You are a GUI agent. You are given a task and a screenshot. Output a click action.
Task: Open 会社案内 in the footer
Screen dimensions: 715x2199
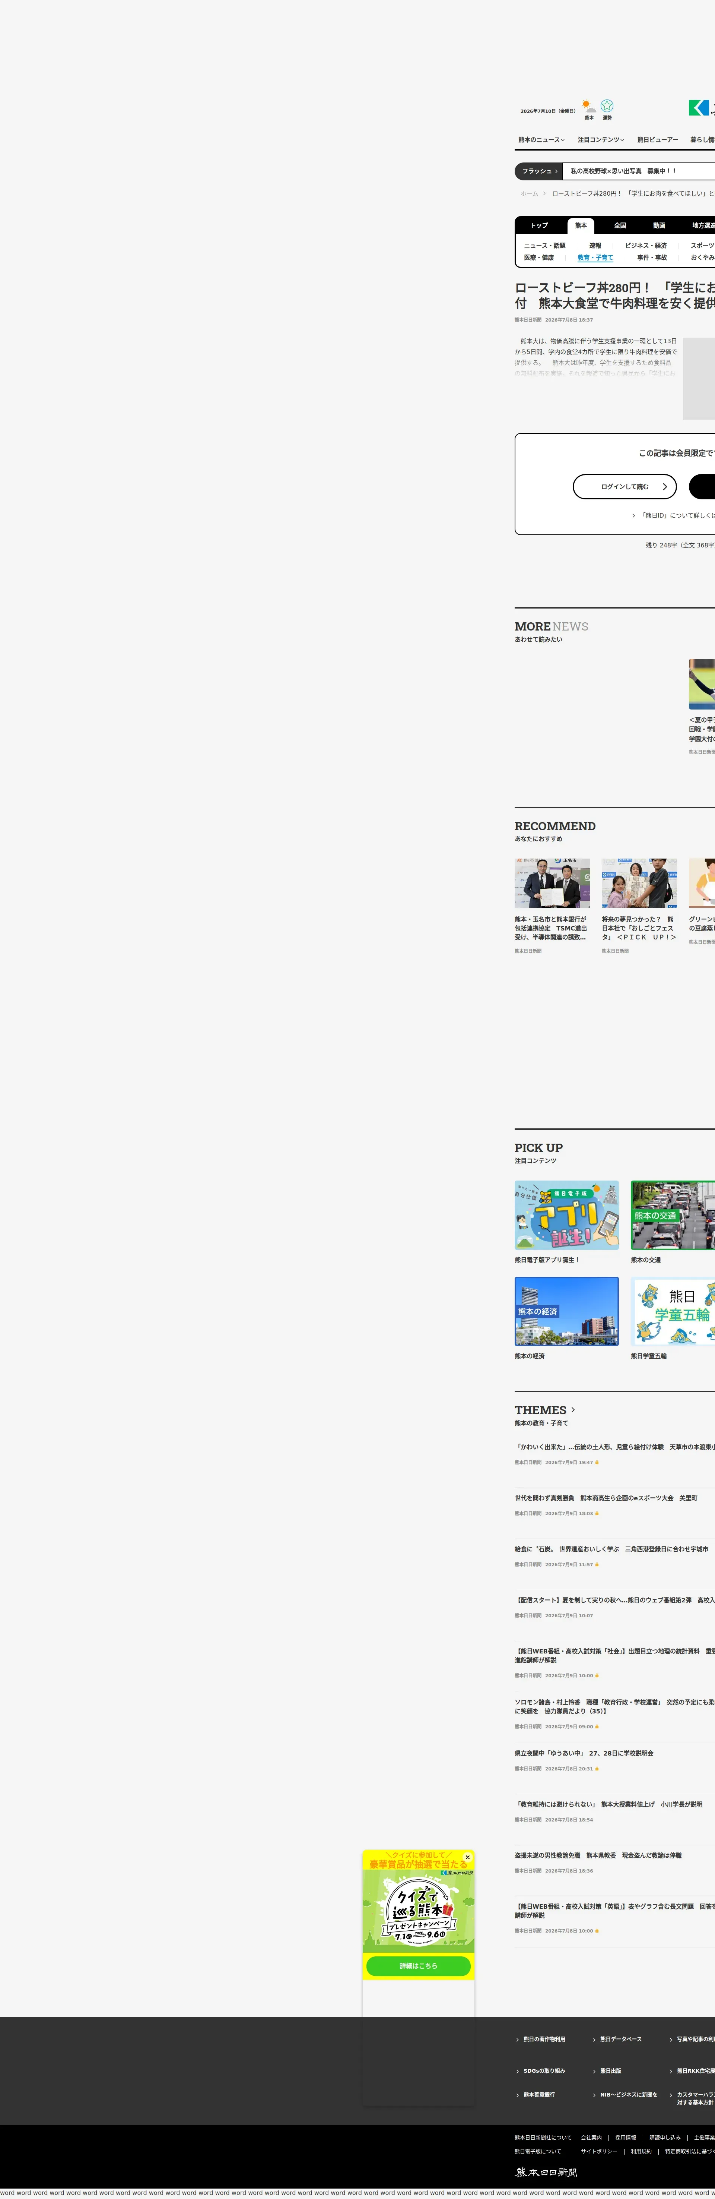point(591,2138)
